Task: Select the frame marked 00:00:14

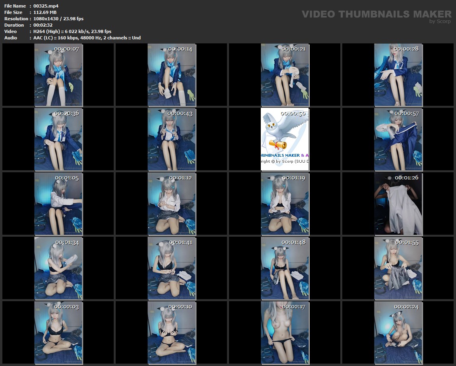Action: tap(172, 75)
